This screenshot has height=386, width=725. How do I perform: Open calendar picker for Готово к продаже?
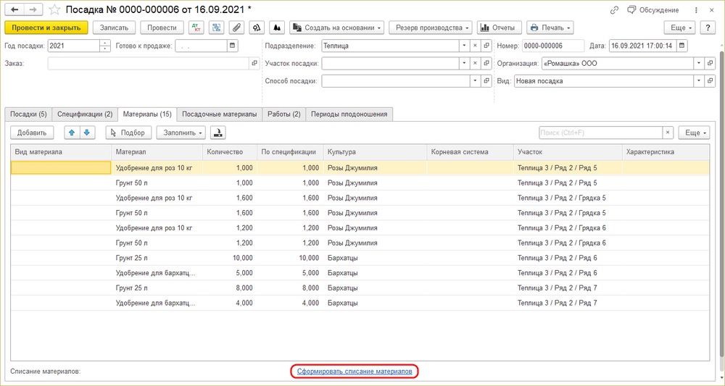click(x=232, y=46)
